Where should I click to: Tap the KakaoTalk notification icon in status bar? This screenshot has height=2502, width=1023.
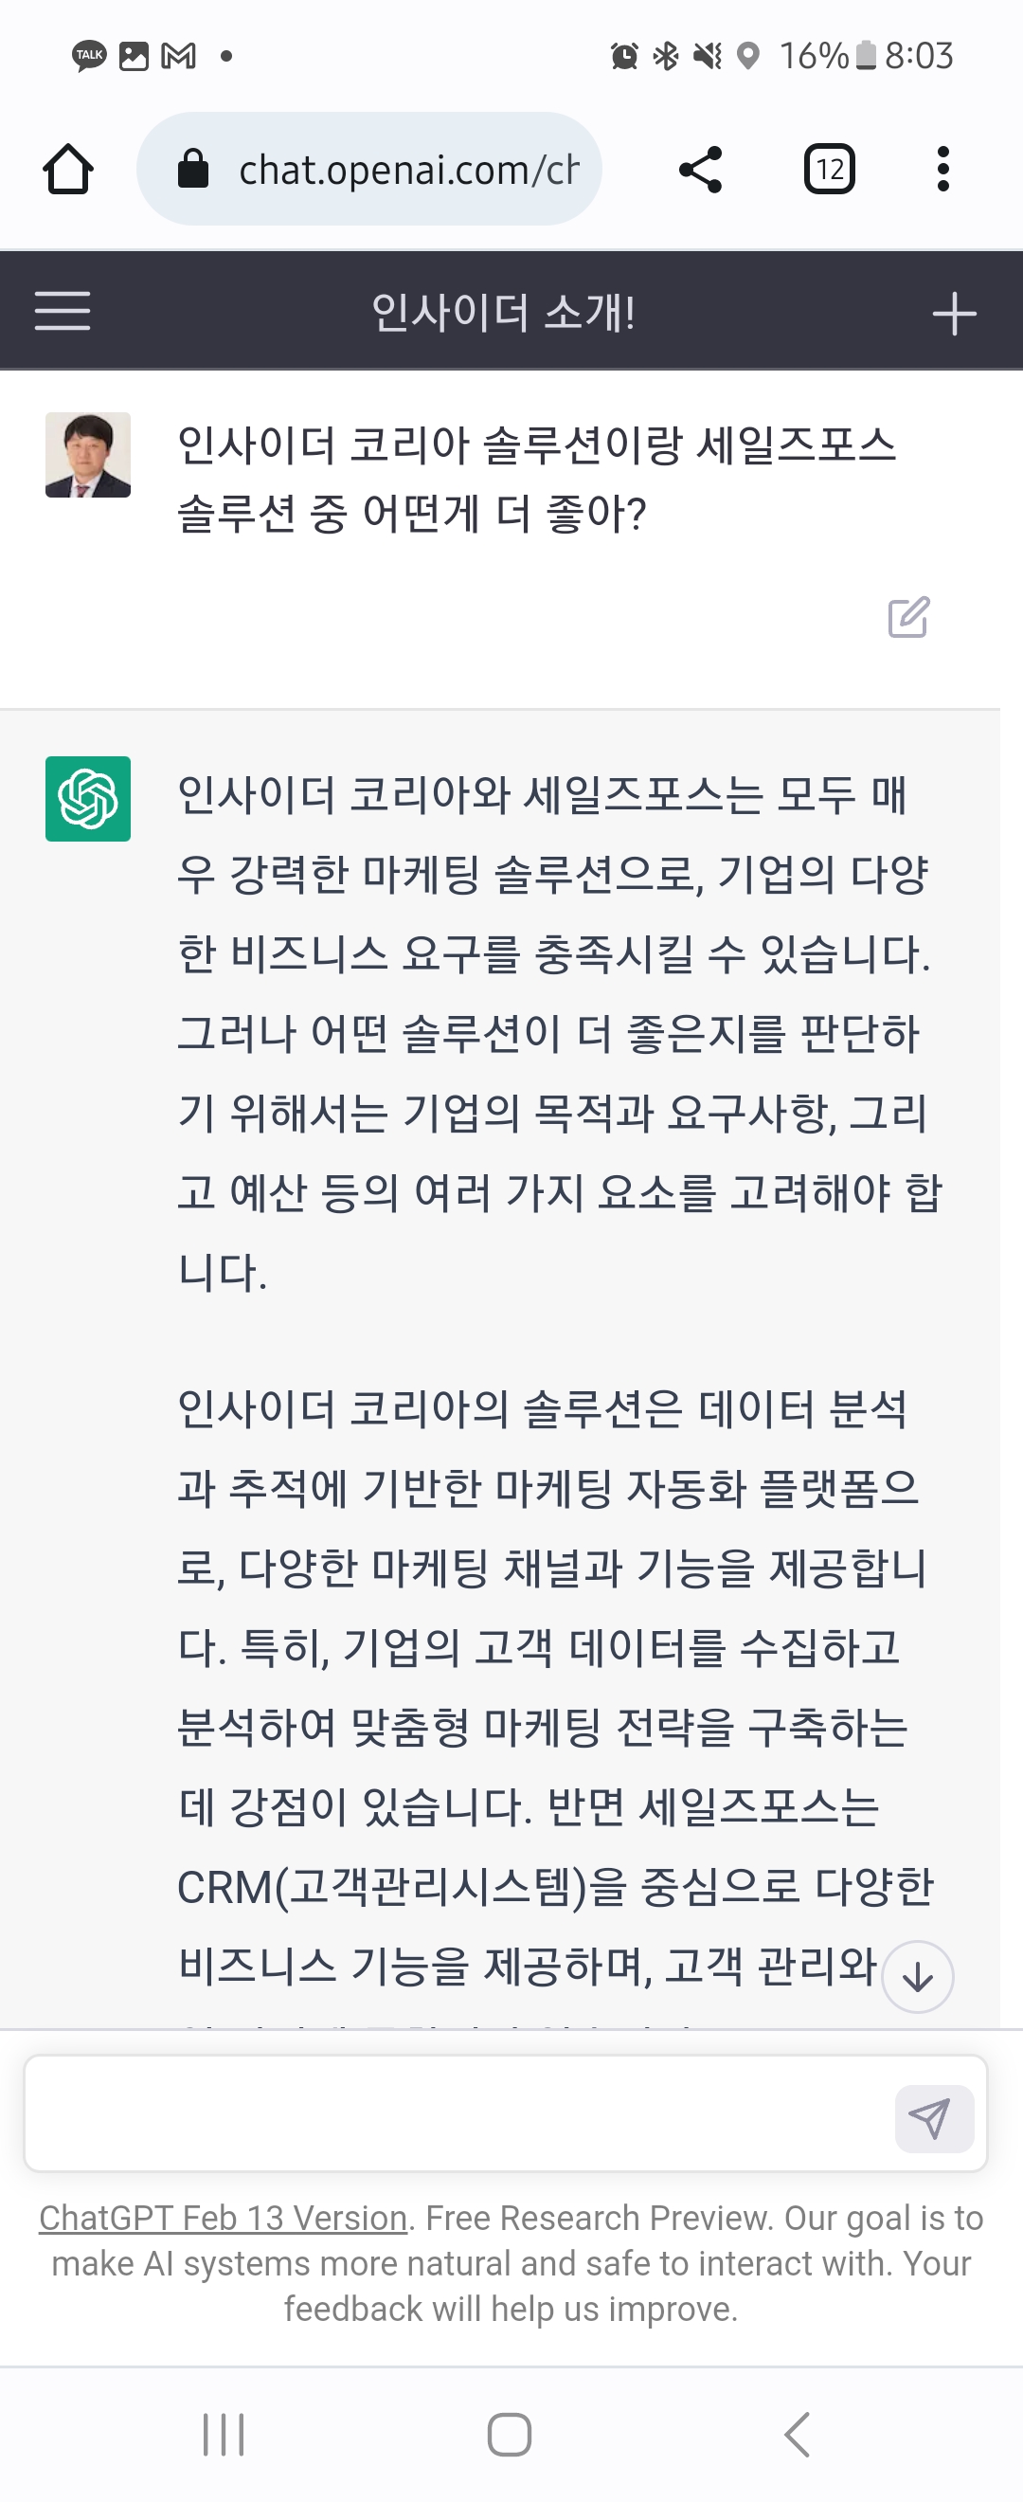pos(89,56)
